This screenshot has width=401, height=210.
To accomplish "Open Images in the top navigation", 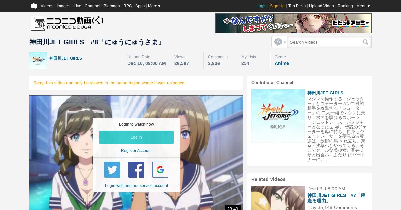I will (63, 6).
